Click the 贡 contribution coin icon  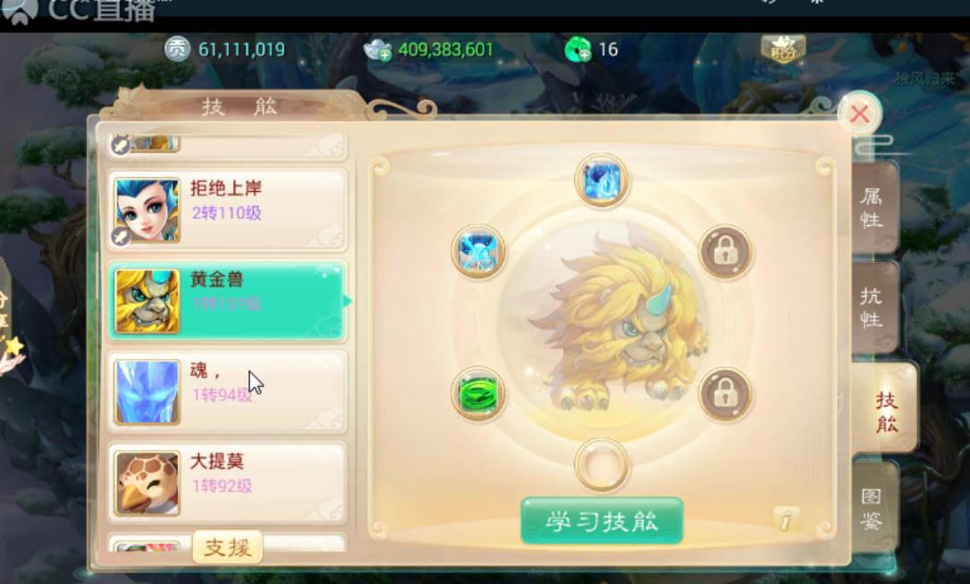(178, 49)
